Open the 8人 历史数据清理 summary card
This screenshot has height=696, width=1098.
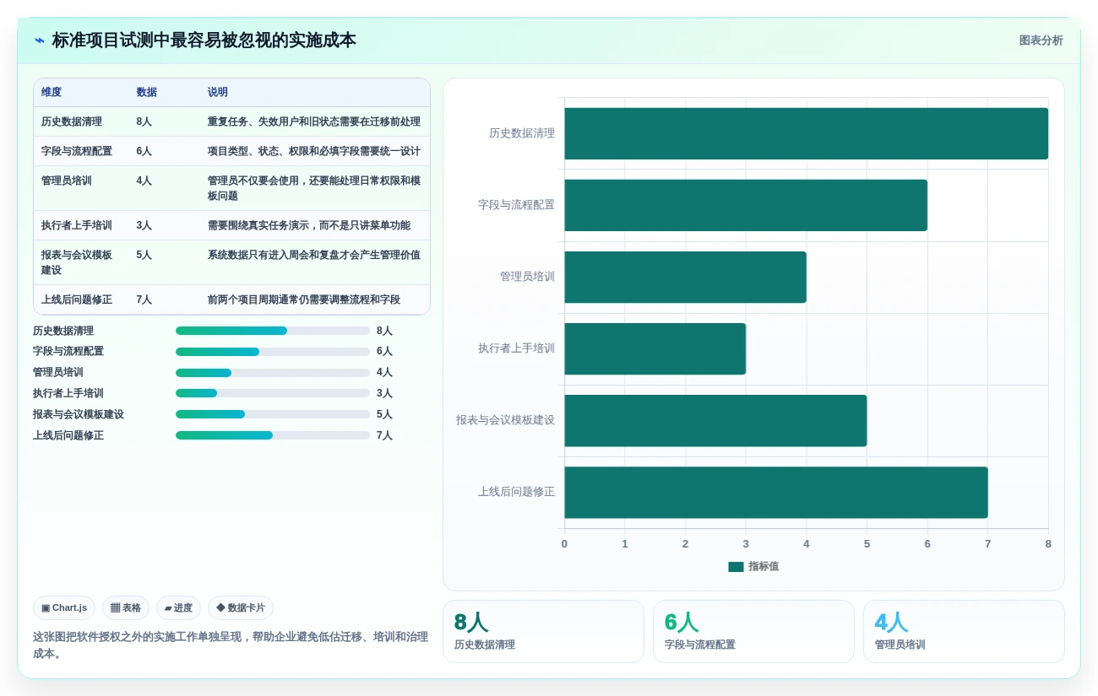pos(543,631)
